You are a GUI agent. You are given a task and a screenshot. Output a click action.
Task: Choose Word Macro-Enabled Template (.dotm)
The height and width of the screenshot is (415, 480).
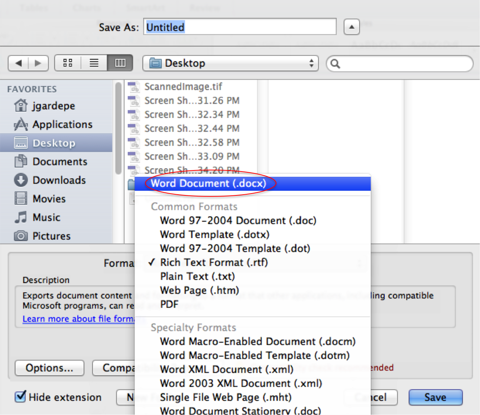253,355
